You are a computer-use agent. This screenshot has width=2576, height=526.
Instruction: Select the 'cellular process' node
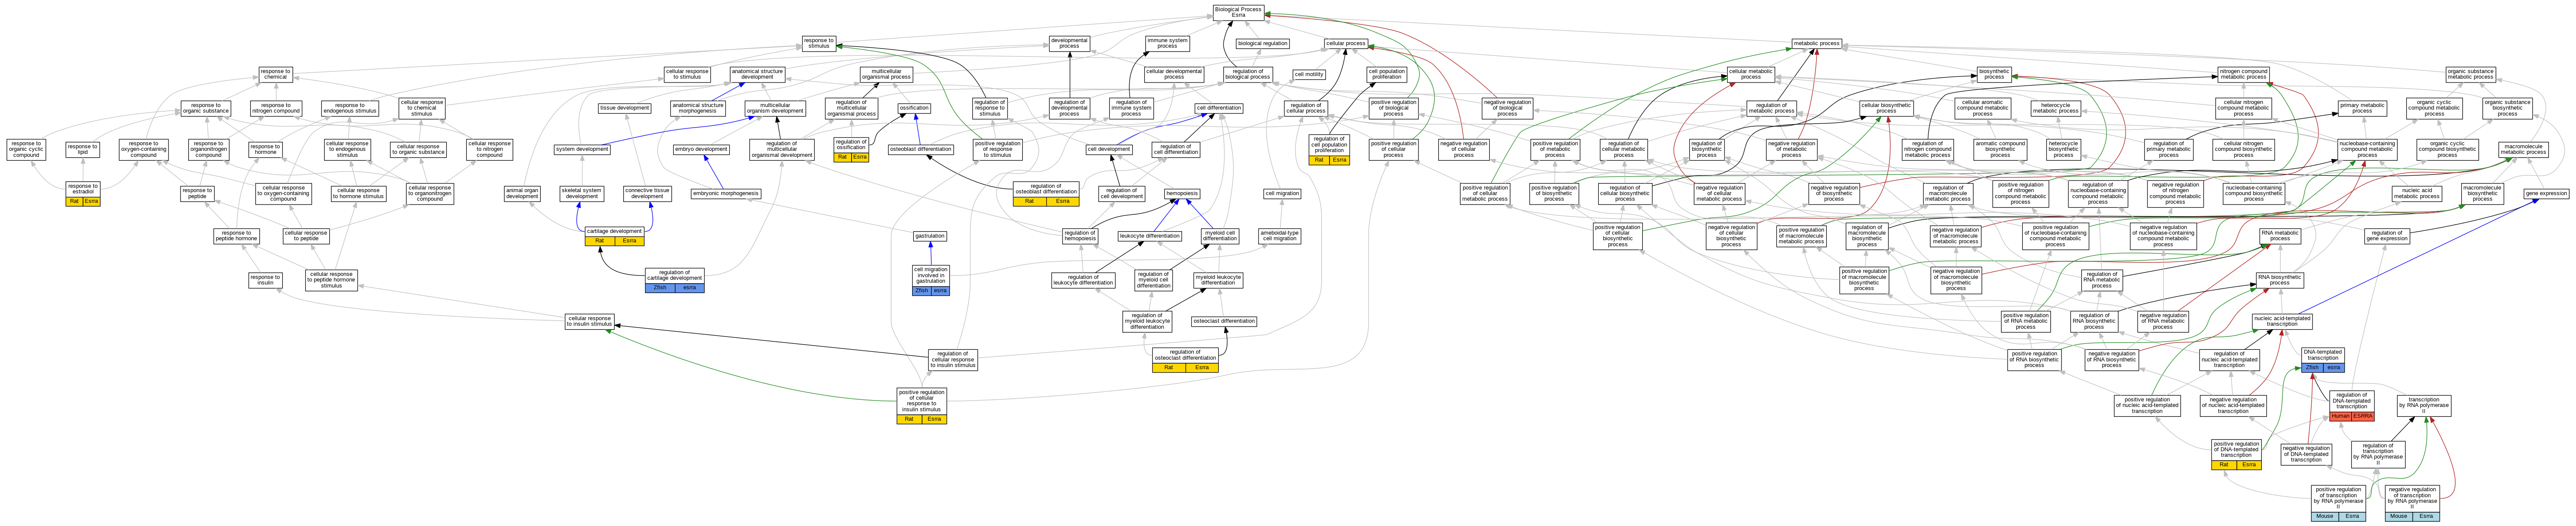pos(1345,43)
